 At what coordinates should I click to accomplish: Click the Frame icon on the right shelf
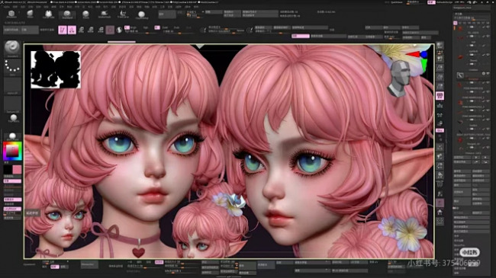click(x=440, y=147)
